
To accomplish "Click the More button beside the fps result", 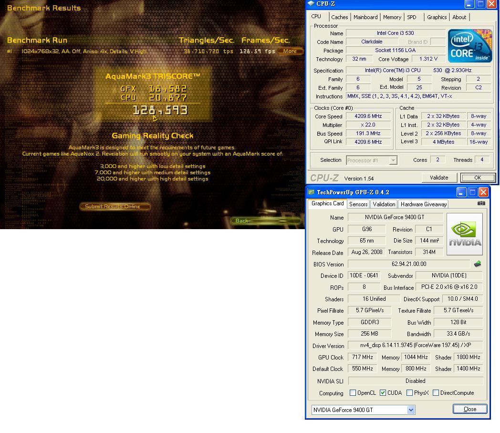I will (290, 51).
